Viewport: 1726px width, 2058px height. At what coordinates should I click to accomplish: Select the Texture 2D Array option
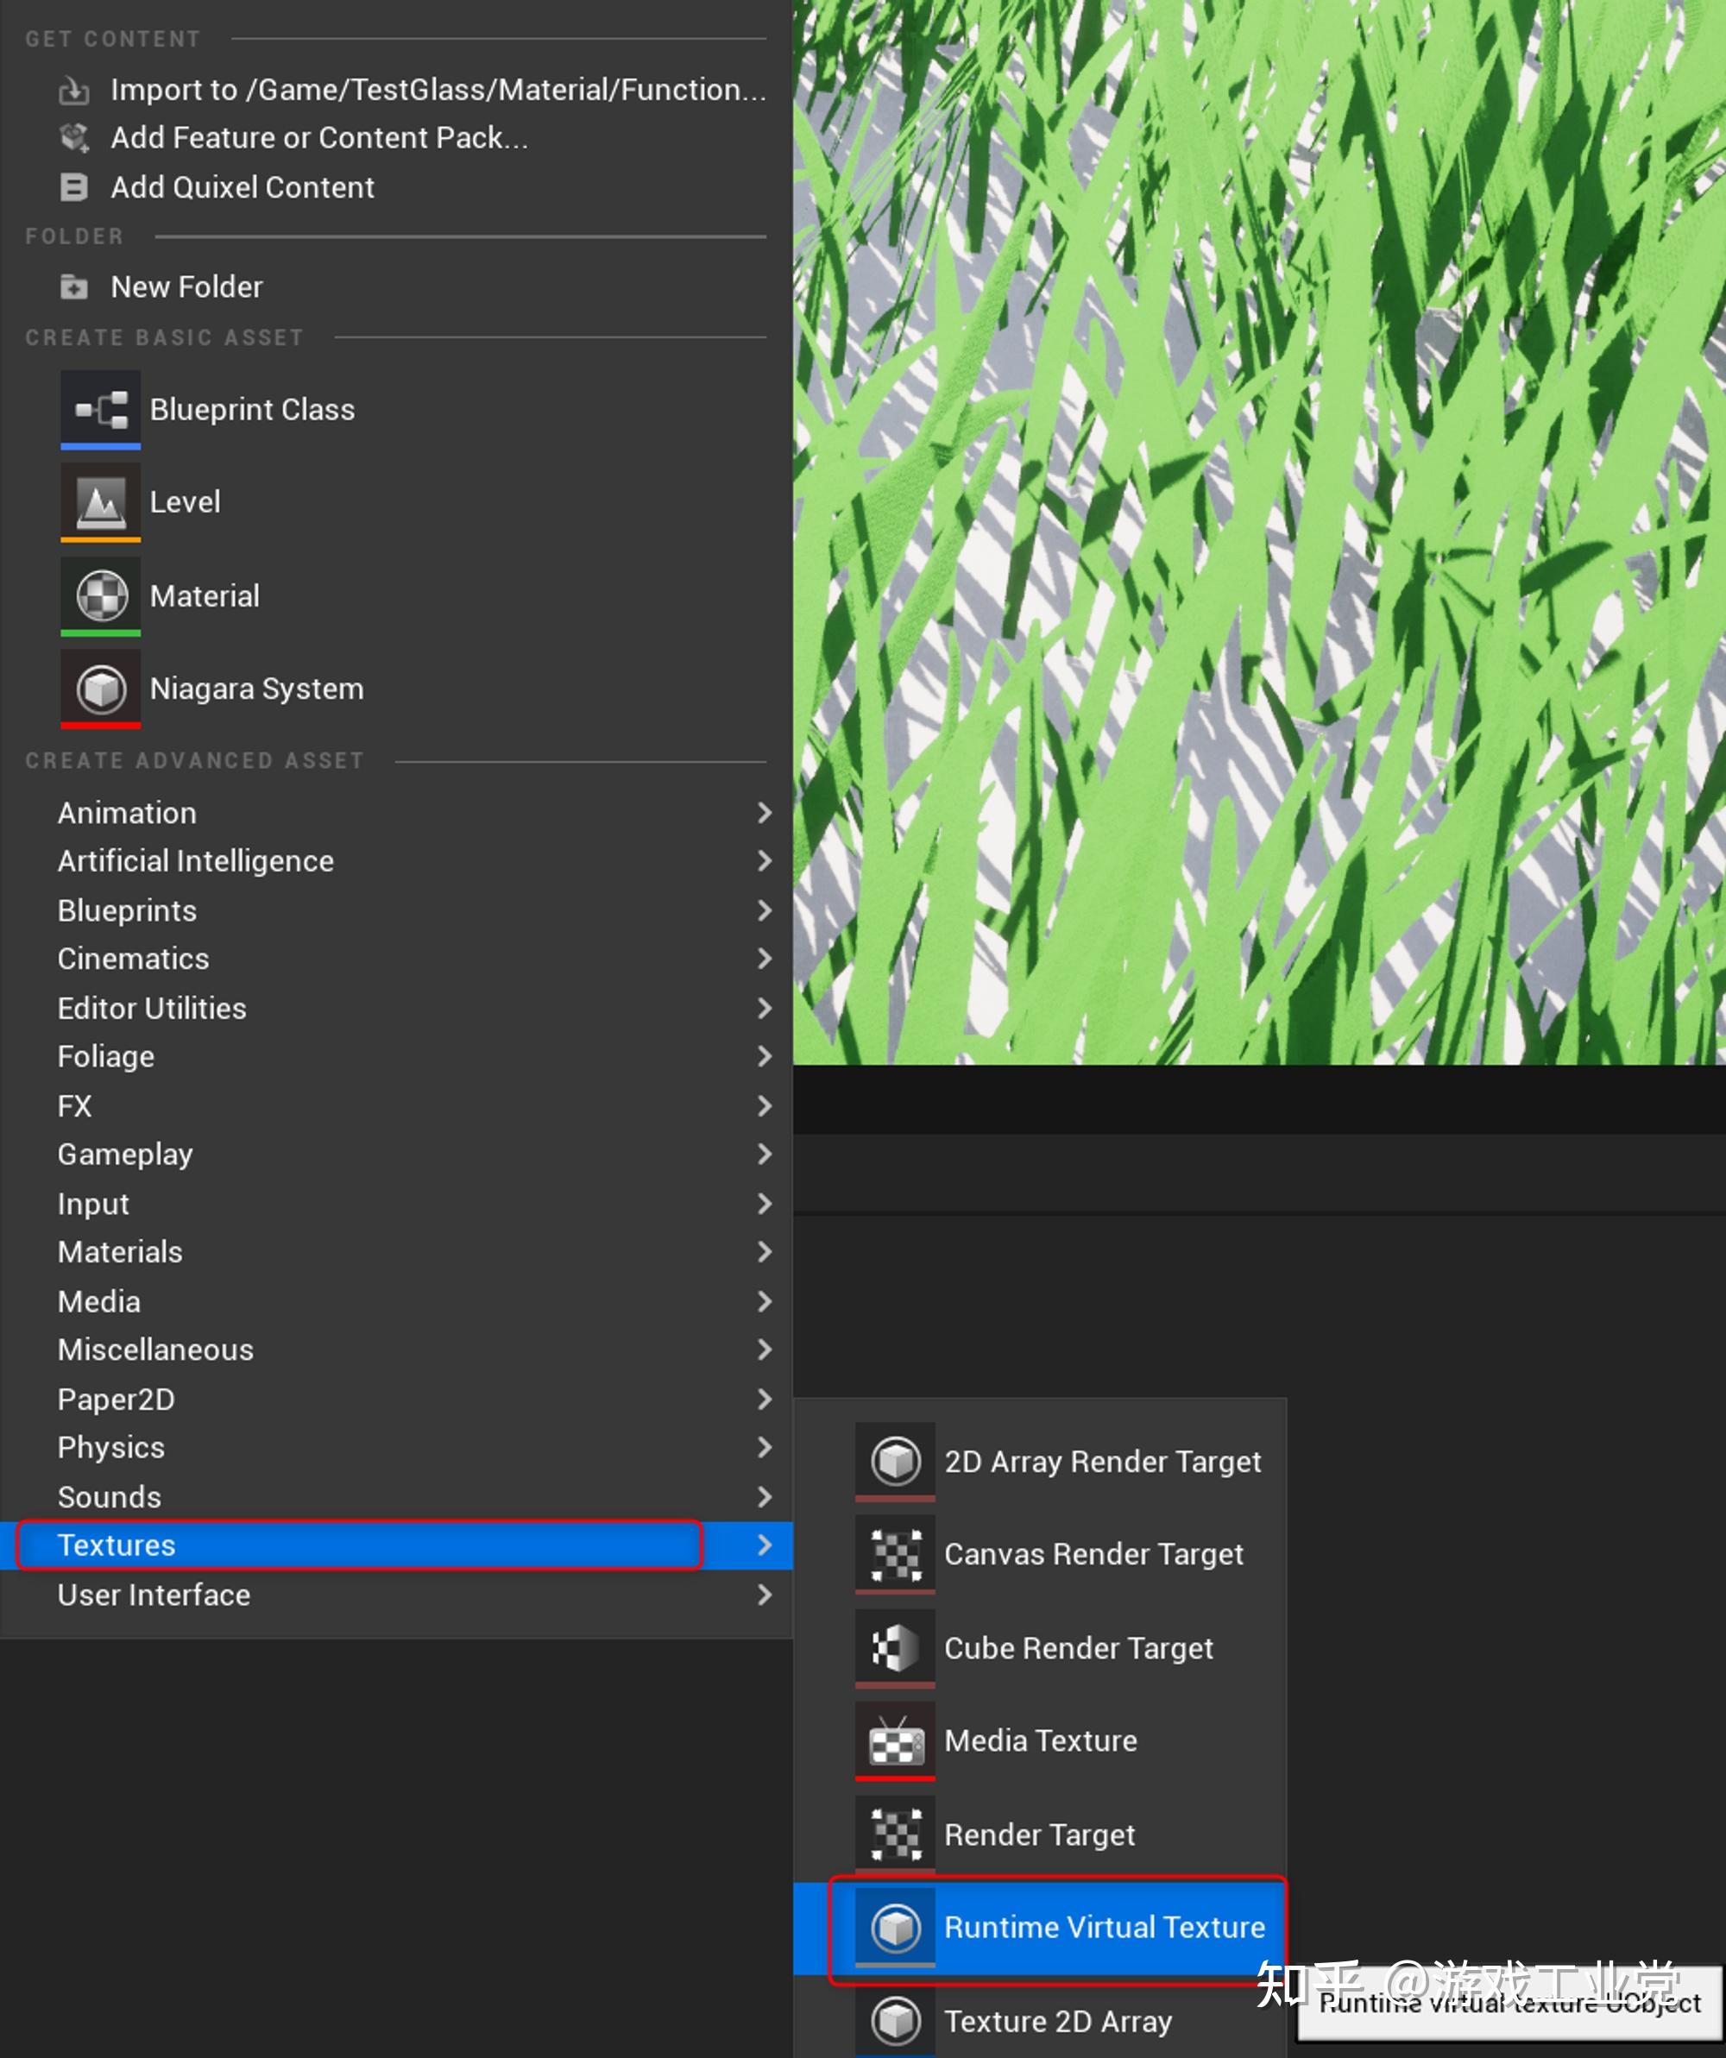point(1059,2020)
